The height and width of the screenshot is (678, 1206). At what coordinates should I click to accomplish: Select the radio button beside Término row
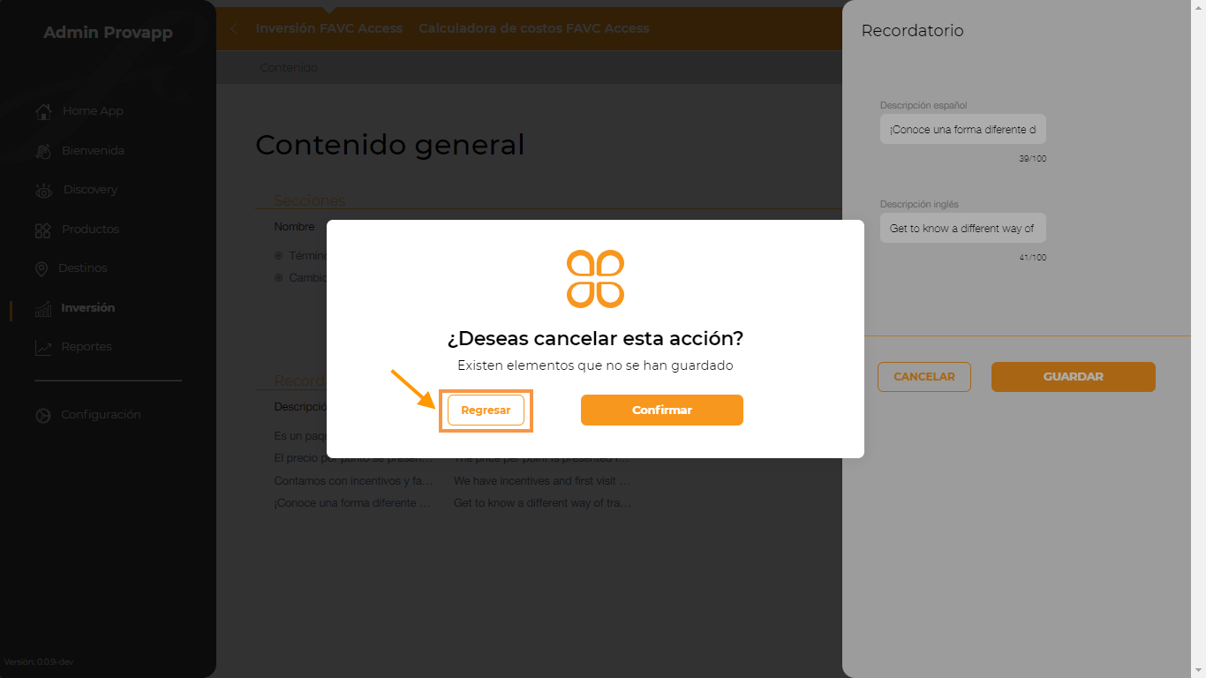point(279,256)
